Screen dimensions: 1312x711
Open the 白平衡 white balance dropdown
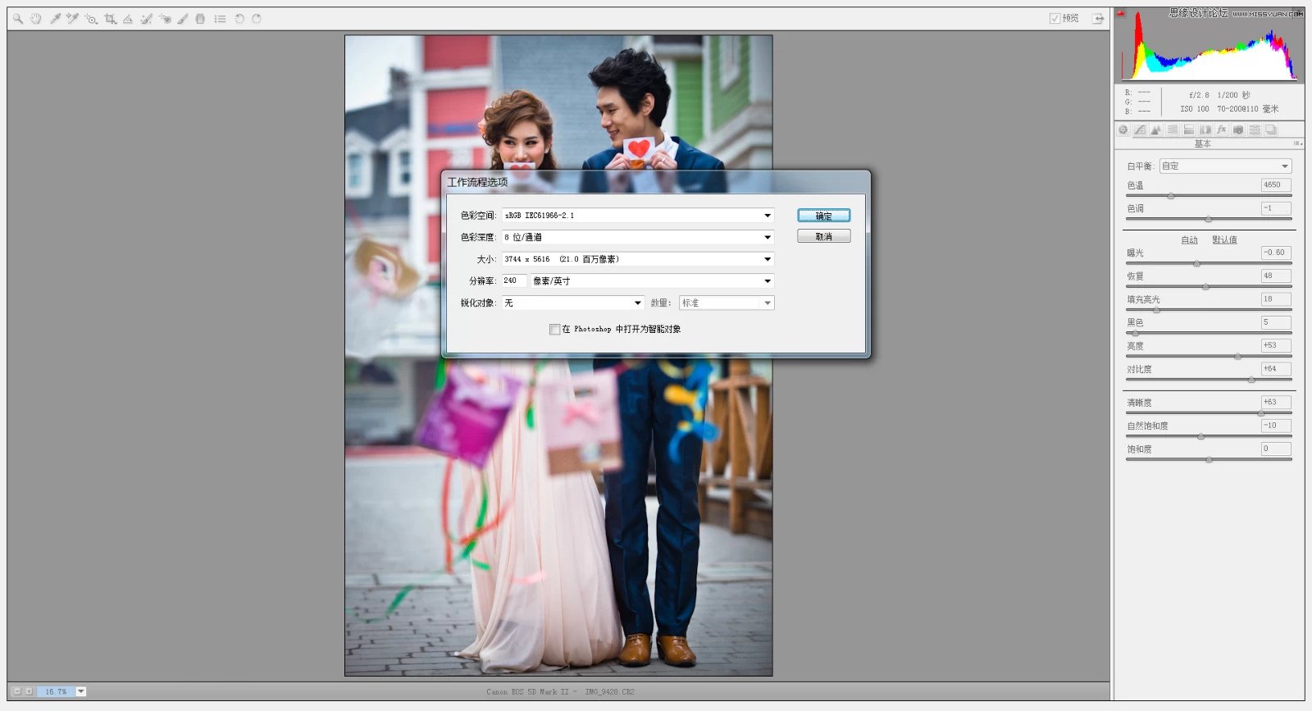(x=1225, y=166)
